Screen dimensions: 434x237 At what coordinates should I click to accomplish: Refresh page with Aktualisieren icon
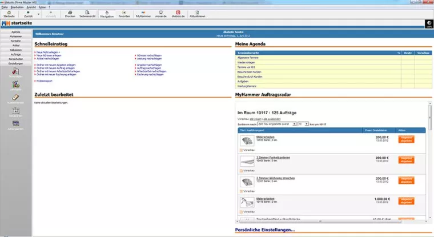[x=198, y=14]
